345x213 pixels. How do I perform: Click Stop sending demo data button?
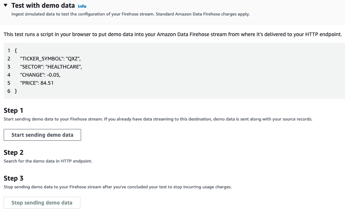click(42, 203)
